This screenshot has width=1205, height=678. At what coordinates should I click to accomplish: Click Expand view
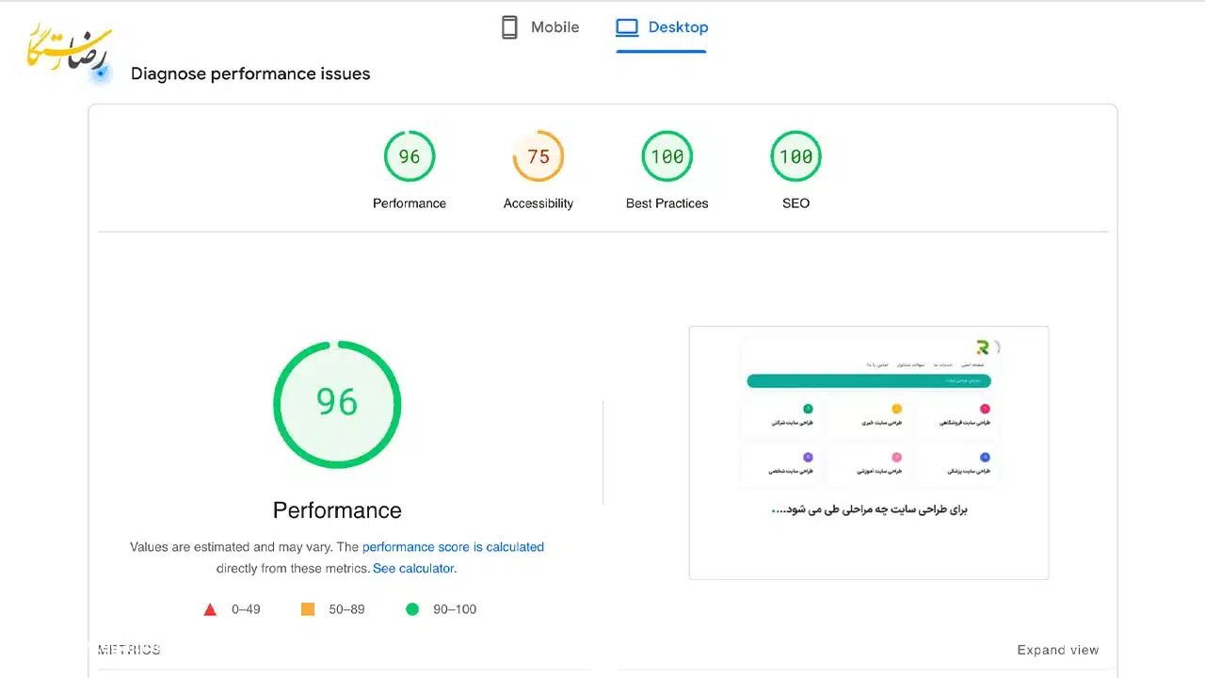tap(1058, 650)
